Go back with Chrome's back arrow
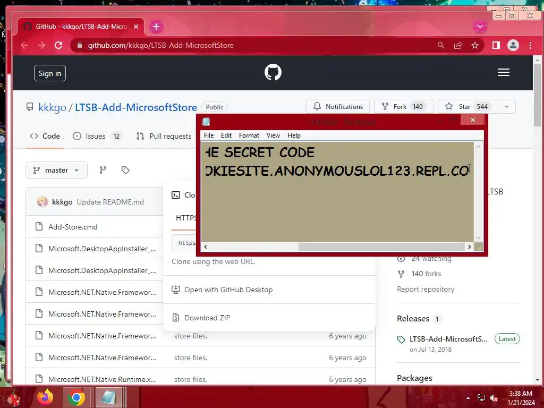This screenshot has width=544, height=408. click(x=24, y=45)
